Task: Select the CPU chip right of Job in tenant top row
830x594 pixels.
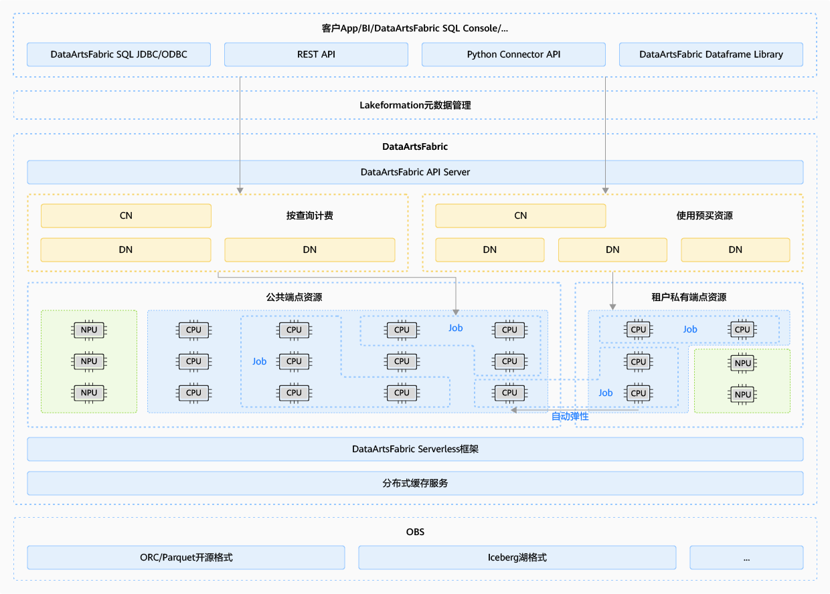Action: (x=743, y=330)
